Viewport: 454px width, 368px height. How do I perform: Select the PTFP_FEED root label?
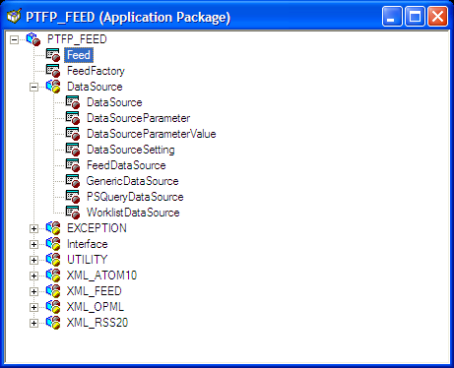click(x=77, y=39)
